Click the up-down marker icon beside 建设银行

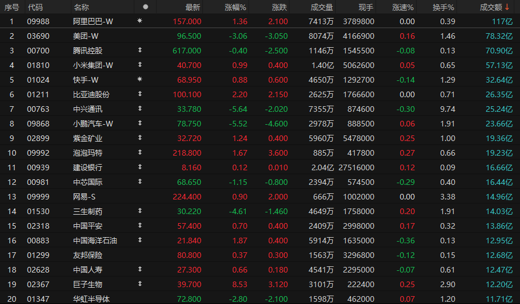[x=140, y=166]
